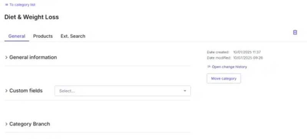Expand the Custom fields section
Image resolution: width=307 pixels, height=139 pixels.
24,91
